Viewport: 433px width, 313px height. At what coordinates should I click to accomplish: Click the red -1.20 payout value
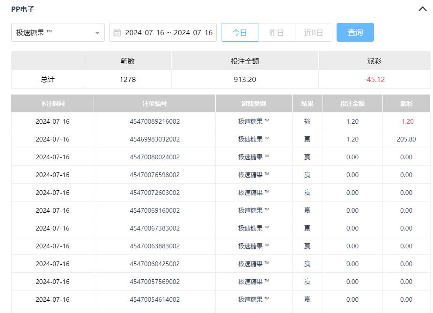(406, 121)
